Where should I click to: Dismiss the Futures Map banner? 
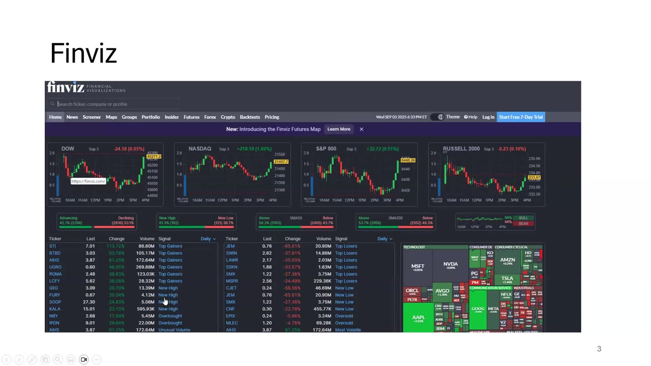coord(362,129)
